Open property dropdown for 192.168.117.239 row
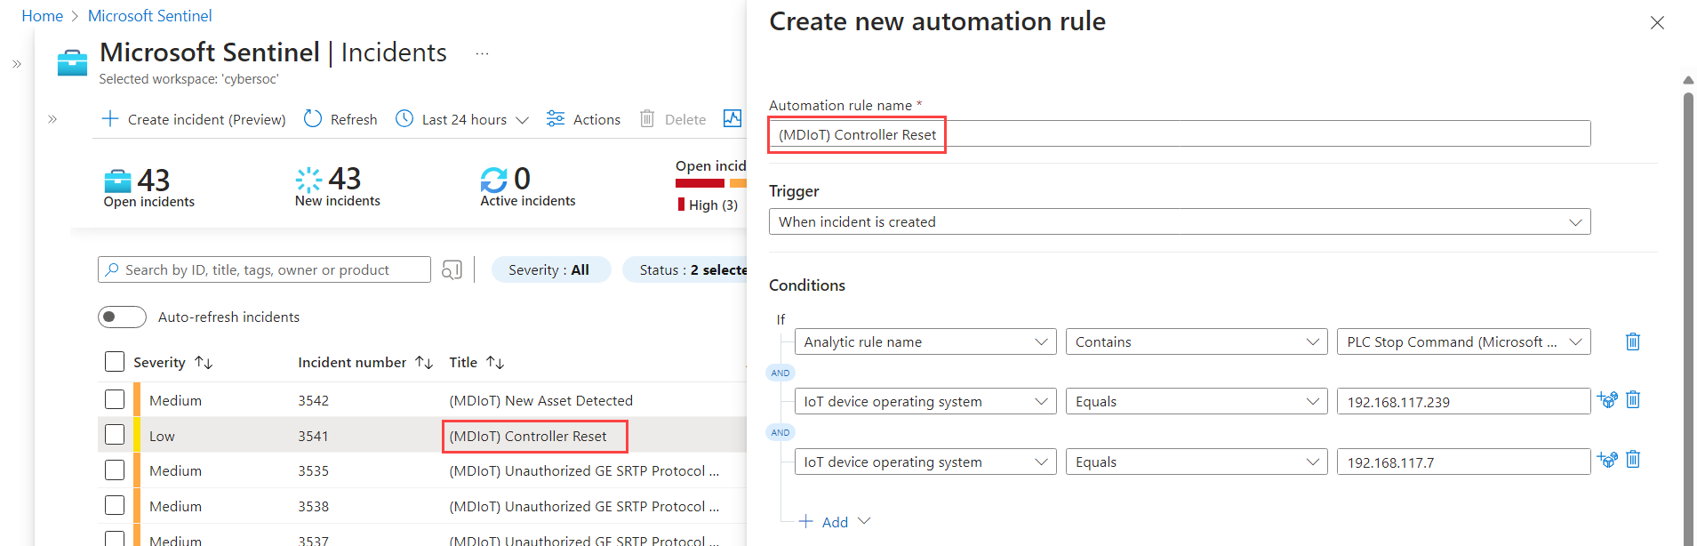 pyautogui.click(x=925, y=401)
